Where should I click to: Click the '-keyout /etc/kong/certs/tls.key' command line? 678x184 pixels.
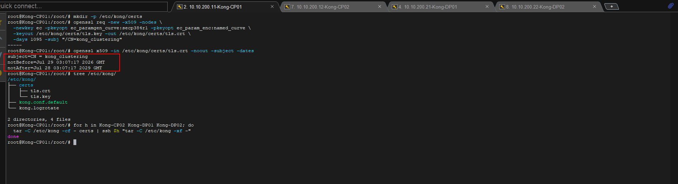102,34
